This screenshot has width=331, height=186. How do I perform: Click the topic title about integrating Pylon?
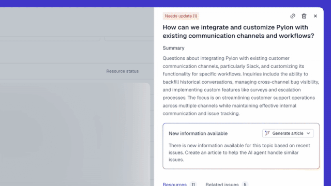(x=238, y=32)
